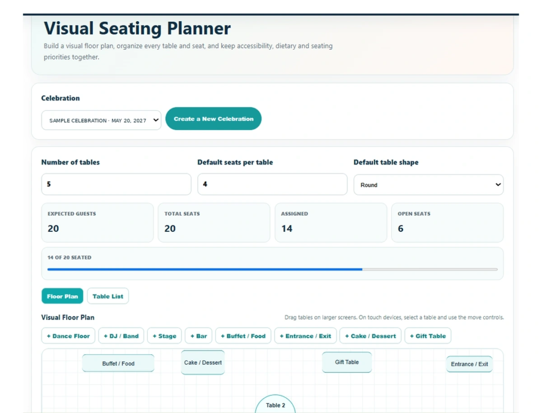Expand the Default table shape dropdown
This screenshot has height=413, width=542.
tap(428, 185)
